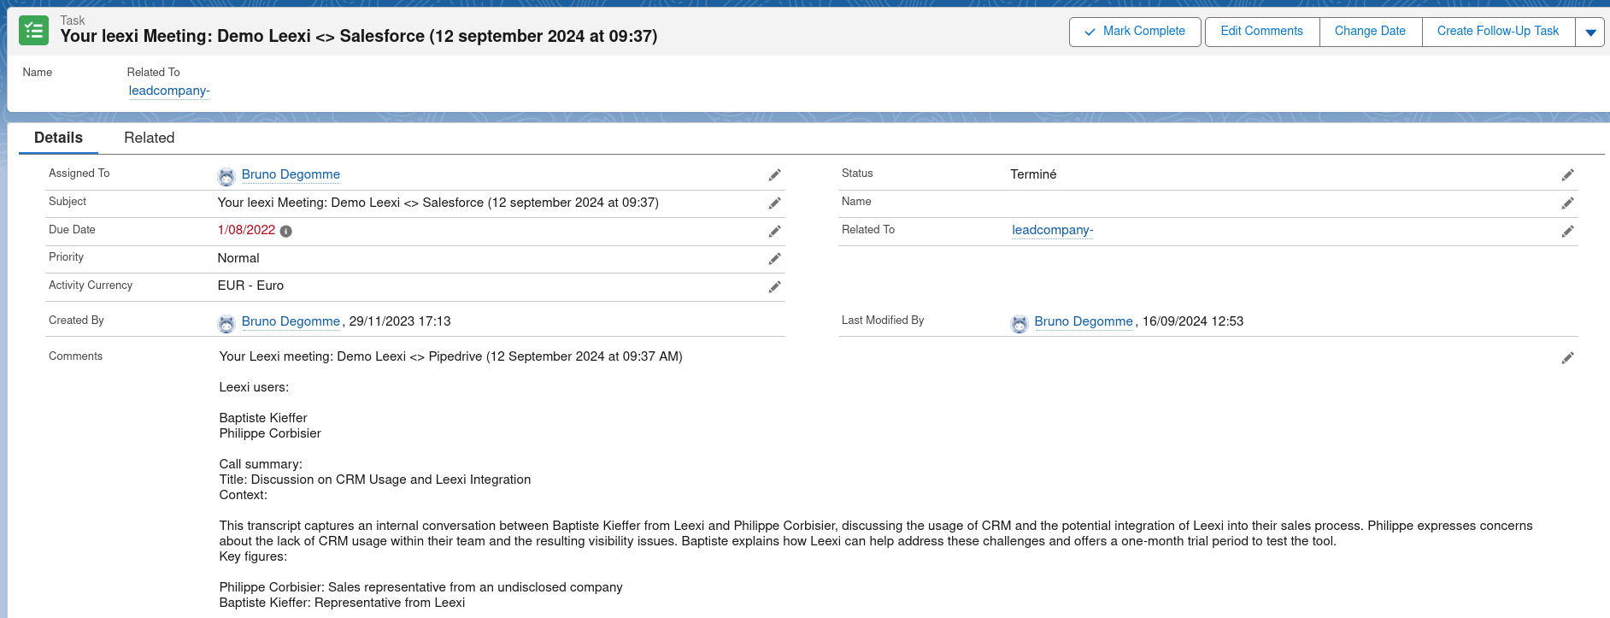The height and width of the screenshot is (618, 1610).
Task: Click Bruno Degomme avatar in Assigned To
Action: click(226, 176)
